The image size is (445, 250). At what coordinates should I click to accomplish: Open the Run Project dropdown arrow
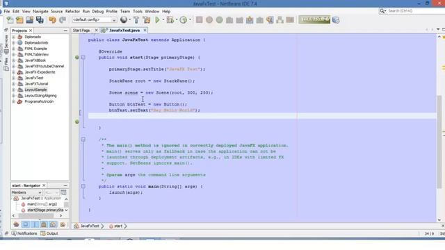pos(163,20)
